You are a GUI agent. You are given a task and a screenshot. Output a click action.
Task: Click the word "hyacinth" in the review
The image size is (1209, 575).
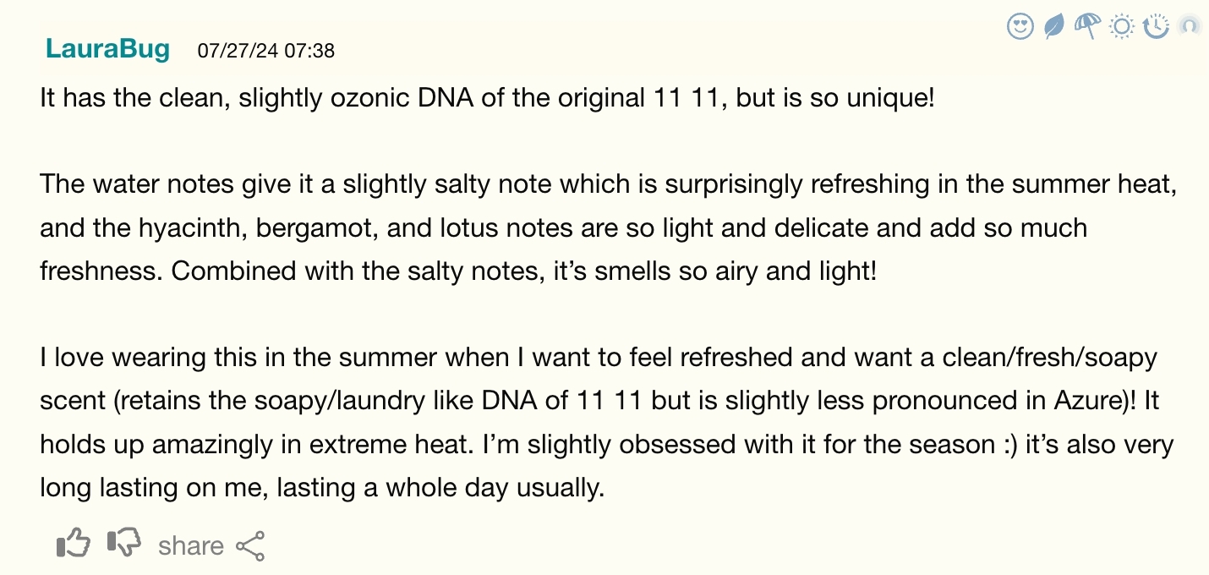pyautogui.click(x=196, y=228)
